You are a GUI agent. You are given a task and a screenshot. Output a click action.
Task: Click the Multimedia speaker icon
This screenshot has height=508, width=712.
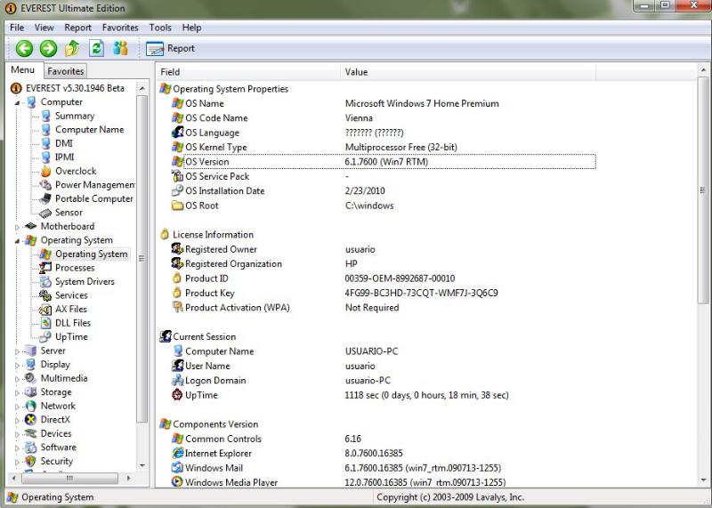[x=31, y=378]
